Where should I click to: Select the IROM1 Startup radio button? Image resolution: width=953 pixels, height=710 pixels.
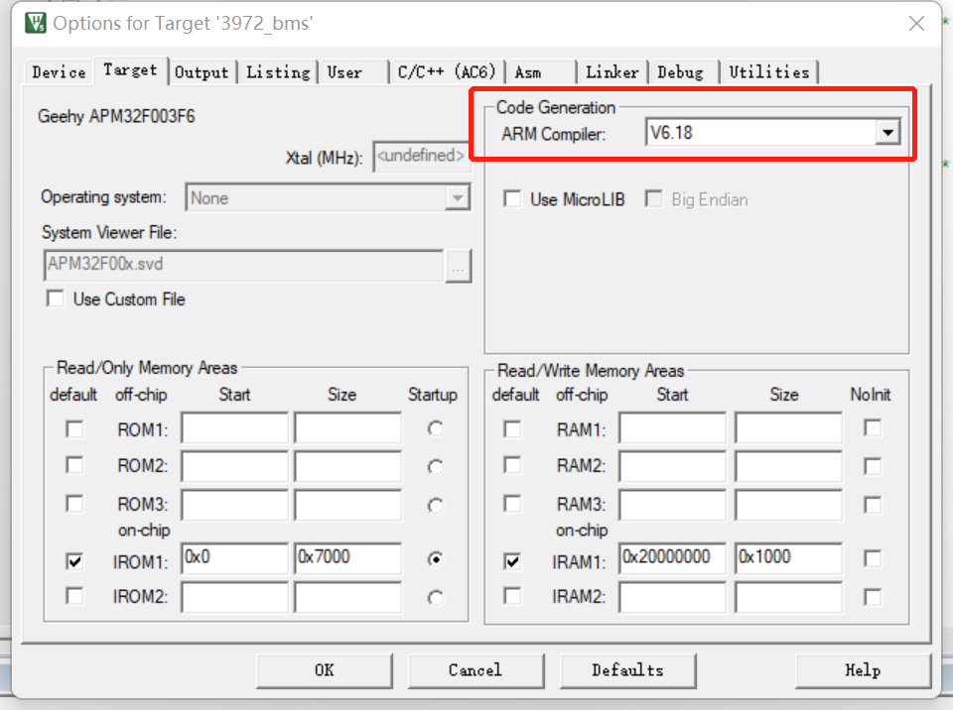pyautogui.click(x=435, y=558)
